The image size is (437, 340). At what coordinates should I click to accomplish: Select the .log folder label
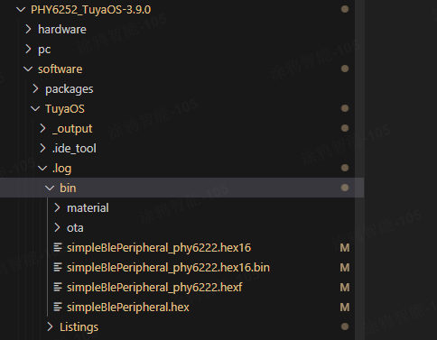(x=62, y=169)
